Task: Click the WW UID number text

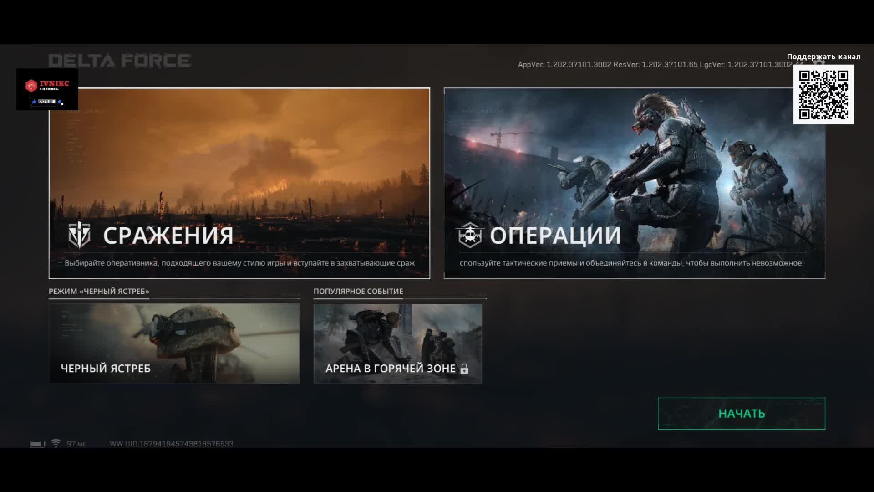Action: click(172, 444)
